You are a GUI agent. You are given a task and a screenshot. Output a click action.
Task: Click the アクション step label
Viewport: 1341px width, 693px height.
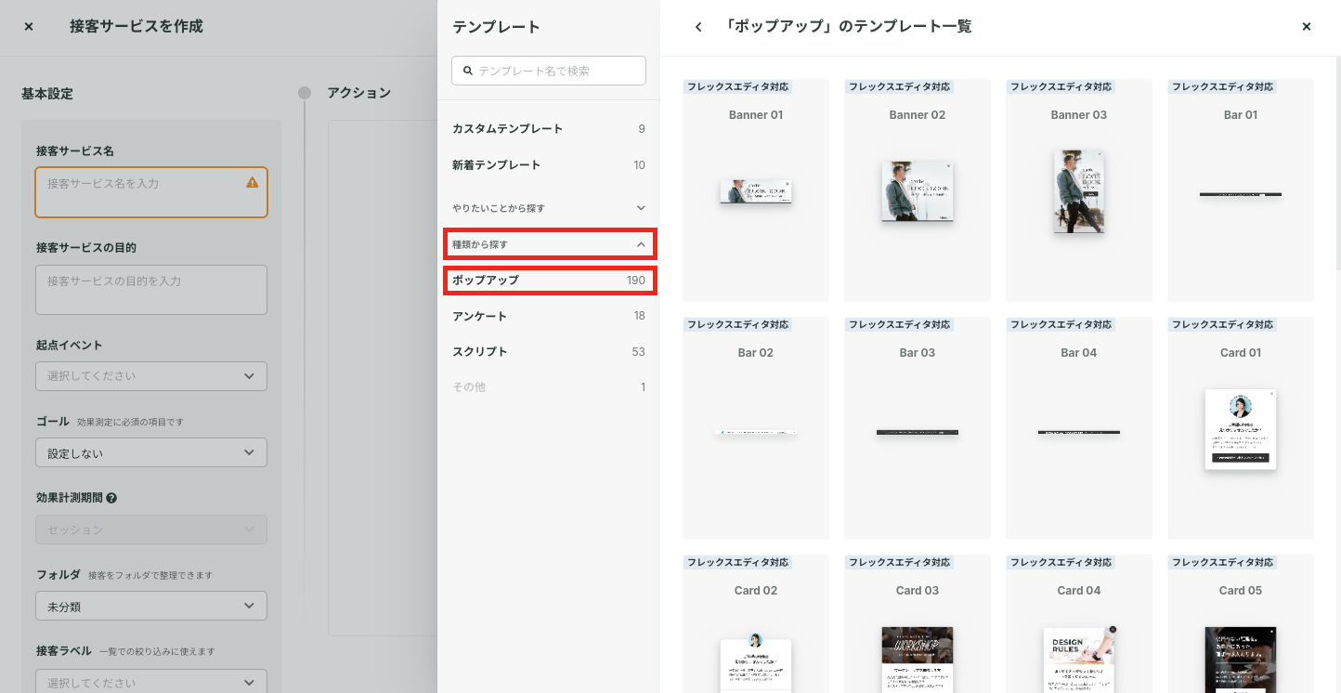pyautogui.click(x=359, y=93)
